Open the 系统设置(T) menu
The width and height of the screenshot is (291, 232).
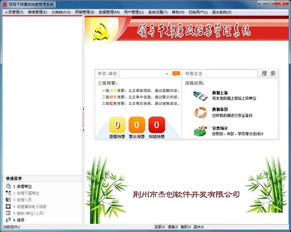158,12
